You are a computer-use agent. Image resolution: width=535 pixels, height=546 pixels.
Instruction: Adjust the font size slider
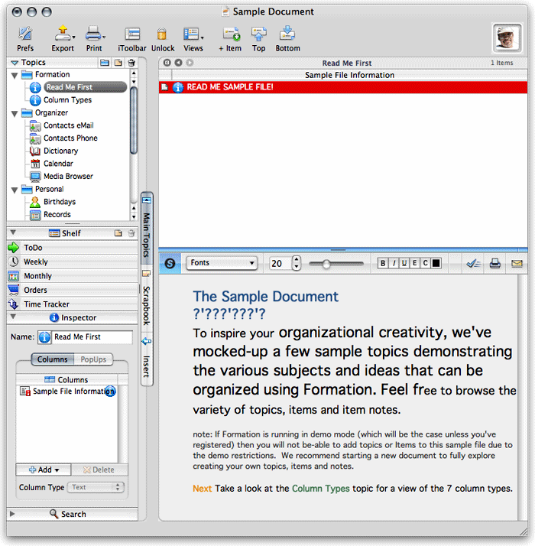coord(326,265)
